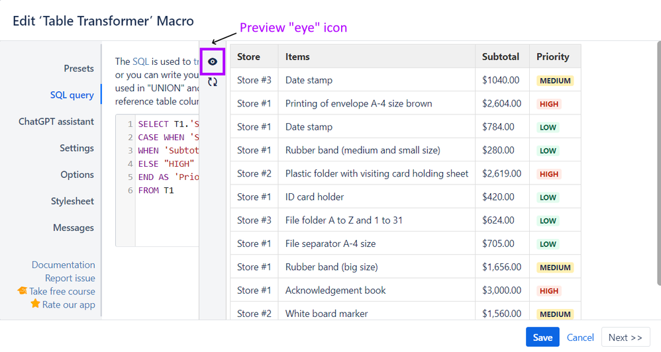
Task: Click inside the SQL code editor
Action: tap(167, 218)
